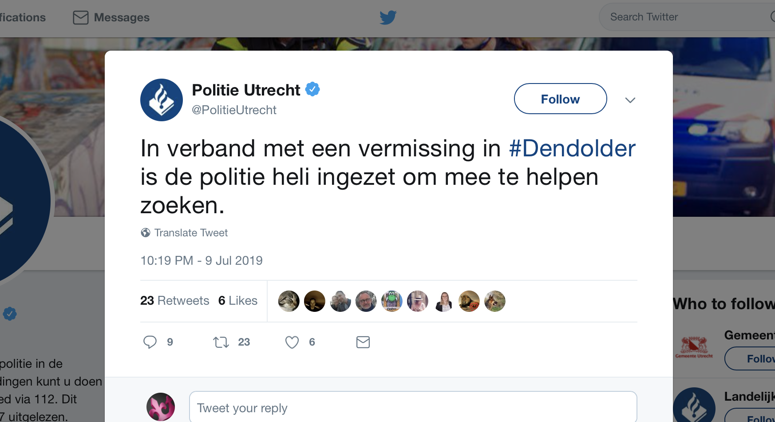Viewport: 775px width, 422px height.
Task: Open the @PolitieUtrecht handle link
Action: coord(234,110)
